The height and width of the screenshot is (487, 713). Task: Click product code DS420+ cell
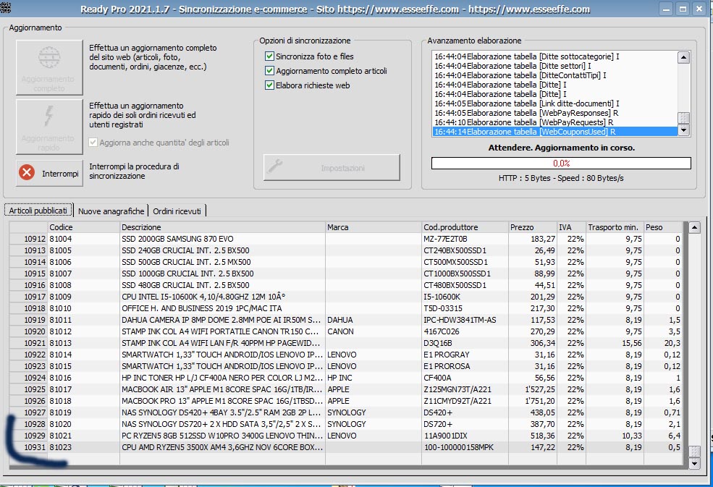465,413
